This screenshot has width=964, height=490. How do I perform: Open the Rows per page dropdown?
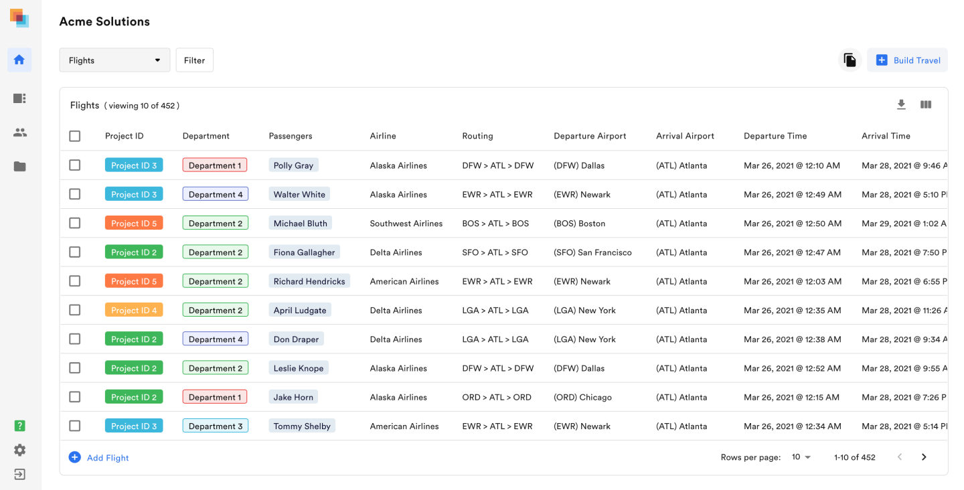click(x=801, y=457)
